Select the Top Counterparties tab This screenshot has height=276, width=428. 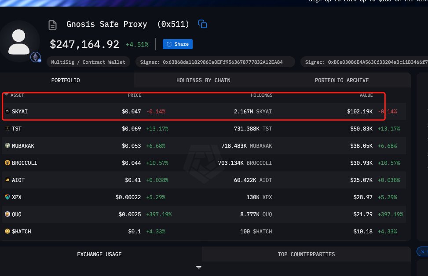306,254
